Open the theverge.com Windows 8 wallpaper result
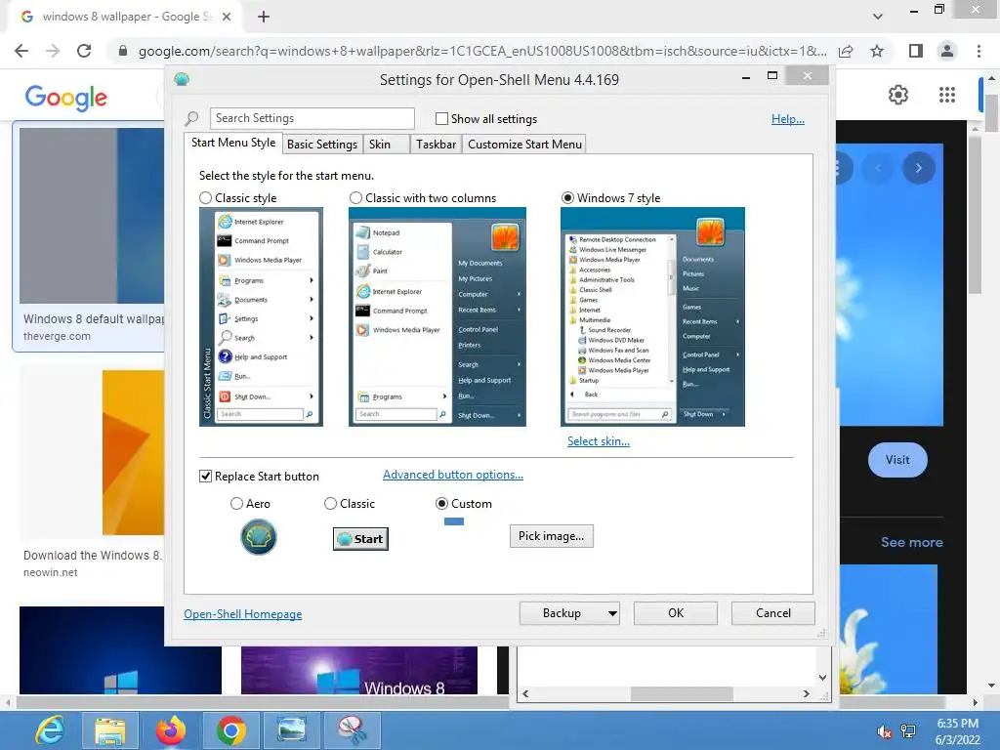The image size is (1000, 750). 88,236
